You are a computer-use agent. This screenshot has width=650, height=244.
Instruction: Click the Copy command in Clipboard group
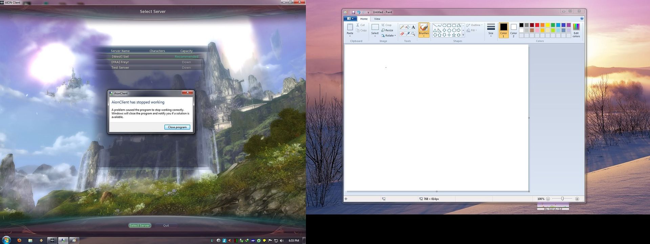coord(361,30)
